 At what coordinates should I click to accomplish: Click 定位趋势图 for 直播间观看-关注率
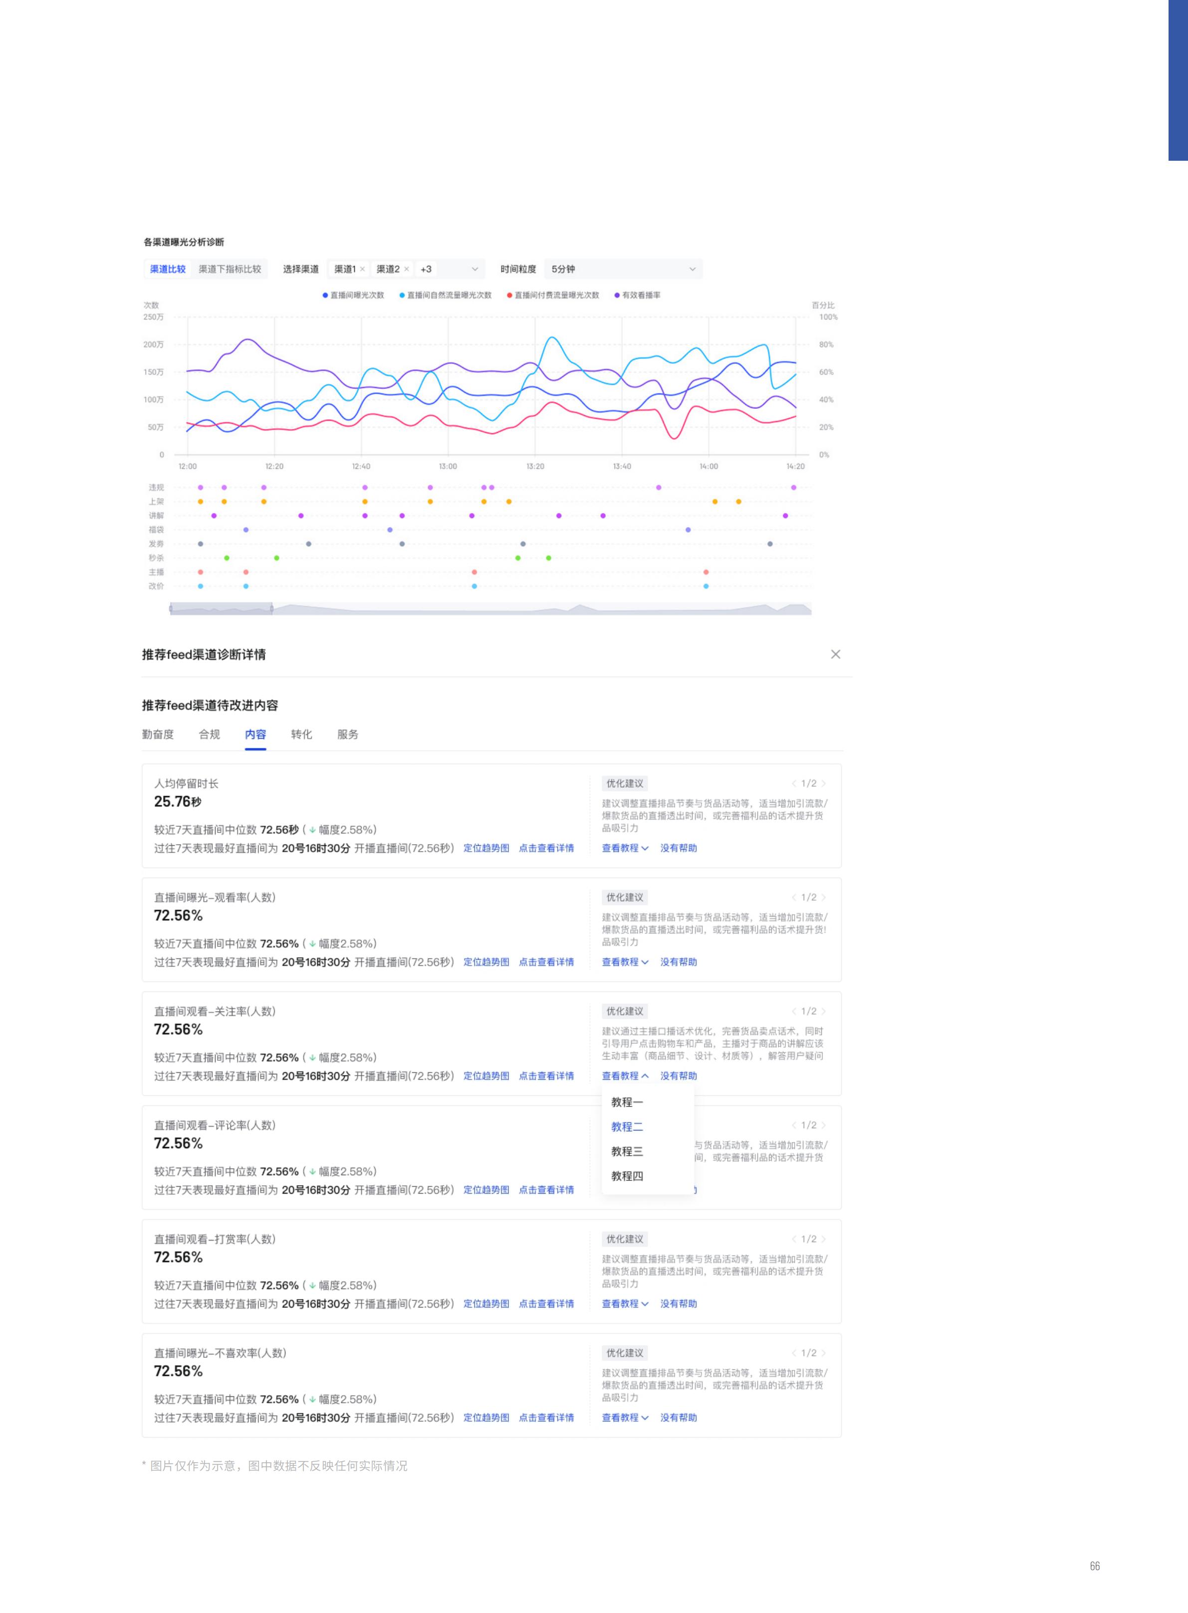pyautogui.click(x=486, y=1075)
